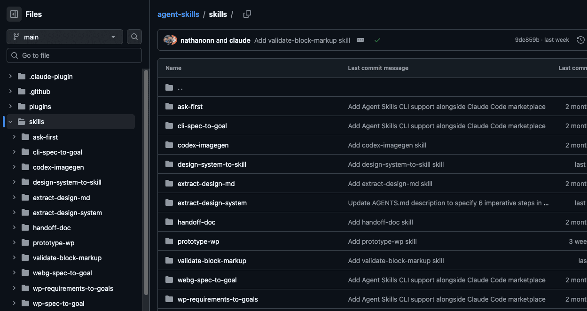Screen dimensions: 587x311
Task: Open the main branch selector dropdown
Action: (x=65, y=37)
